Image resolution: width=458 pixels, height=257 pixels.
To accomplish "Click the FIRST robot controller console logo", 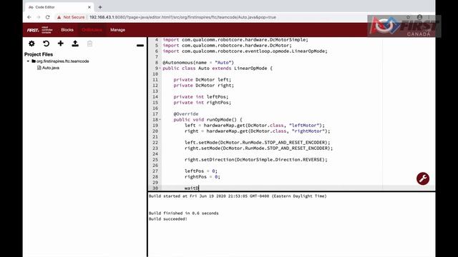I will pos(40,30).
